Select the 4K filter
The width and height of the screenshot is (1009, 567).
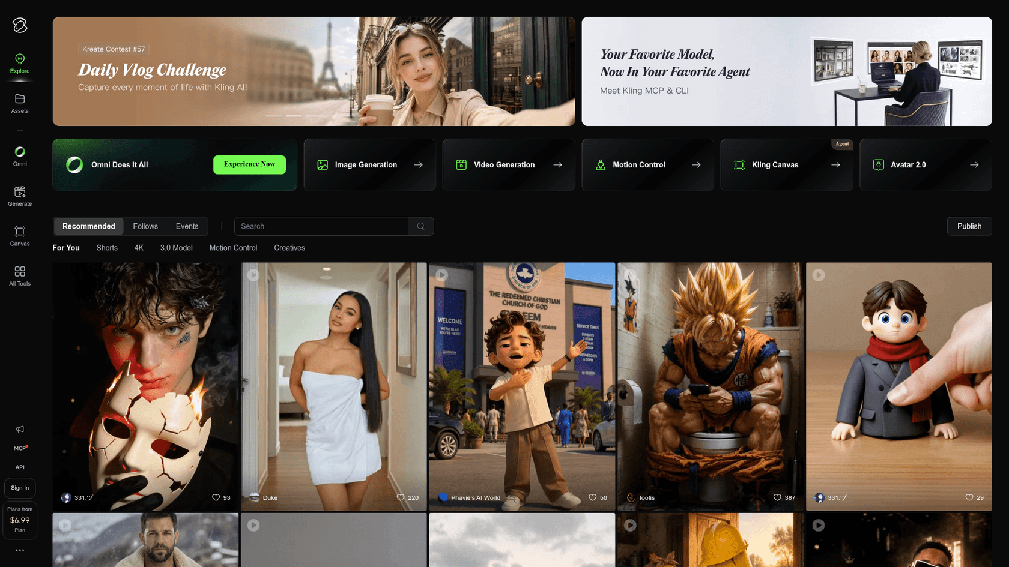click(x=139, y=248)
